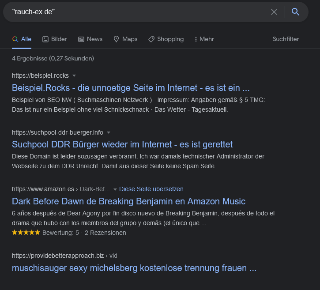Open Dark Before Dawn Amazon Music result

(128, 201)
